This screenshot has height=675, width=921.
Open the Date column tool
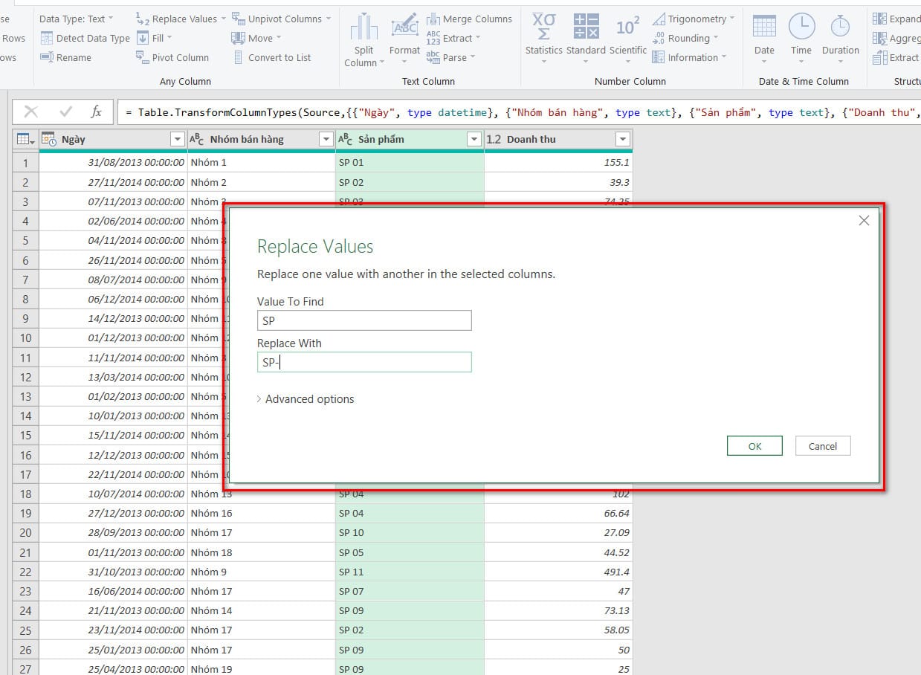click(764, 27)
